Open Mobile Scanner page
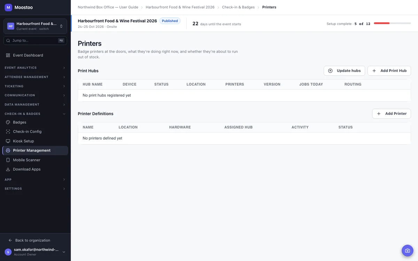The height and width of the screenshot is (261, 418). tap(35, 160)
